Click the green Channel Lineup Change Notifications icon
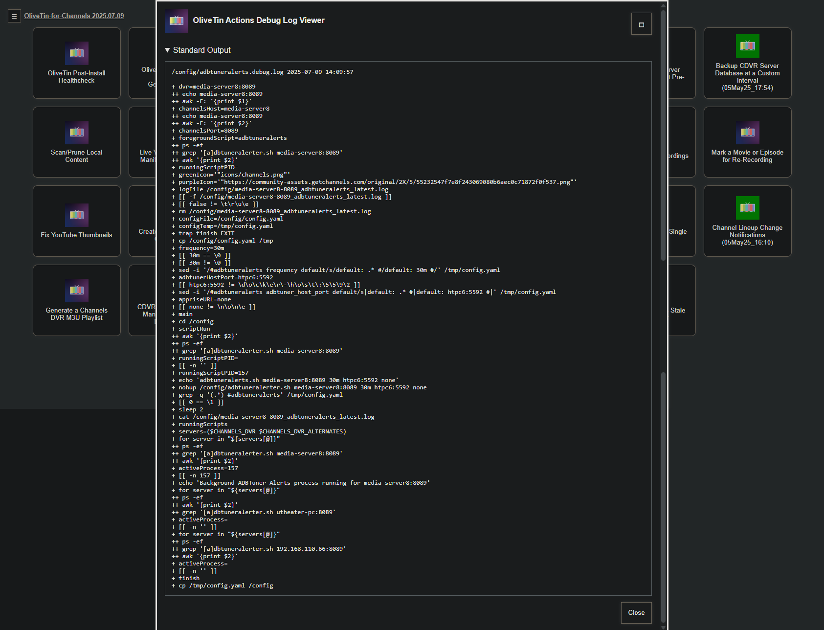Image resolution: width=824 pixels, height=630 pixels. tap(747, 208)
